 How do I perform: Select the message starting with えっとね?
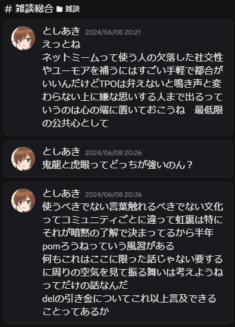coord(118,78)
